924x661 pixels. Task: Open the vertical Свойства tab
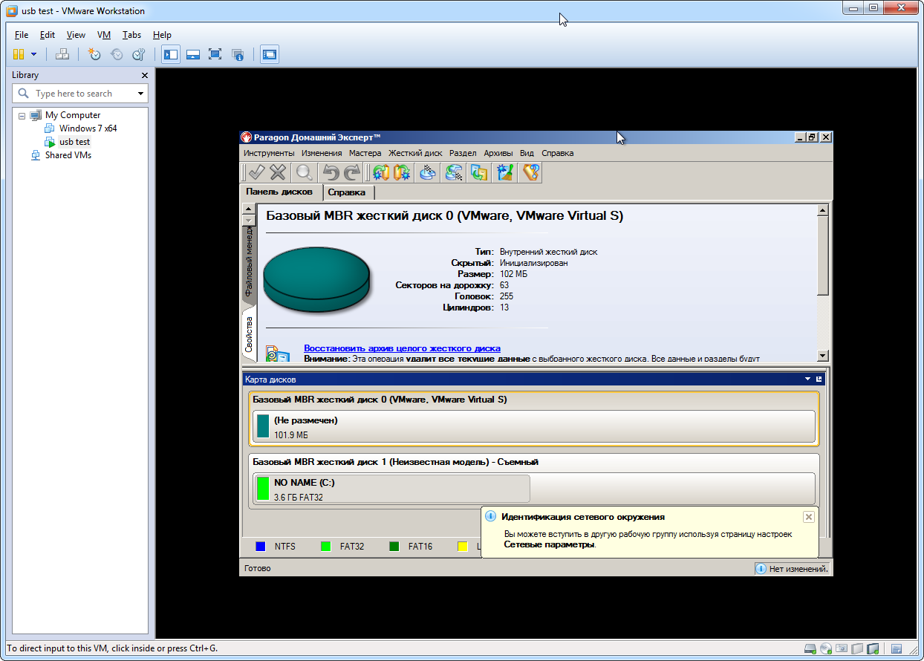coord(249,334)
